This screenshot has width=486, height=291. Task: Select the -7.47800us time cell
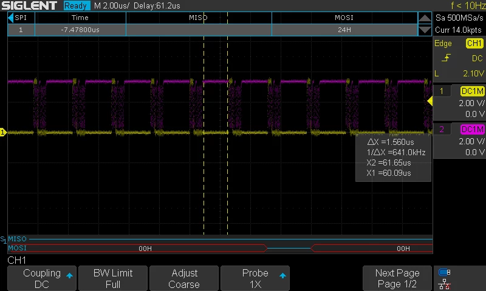[x=80, y=30]
